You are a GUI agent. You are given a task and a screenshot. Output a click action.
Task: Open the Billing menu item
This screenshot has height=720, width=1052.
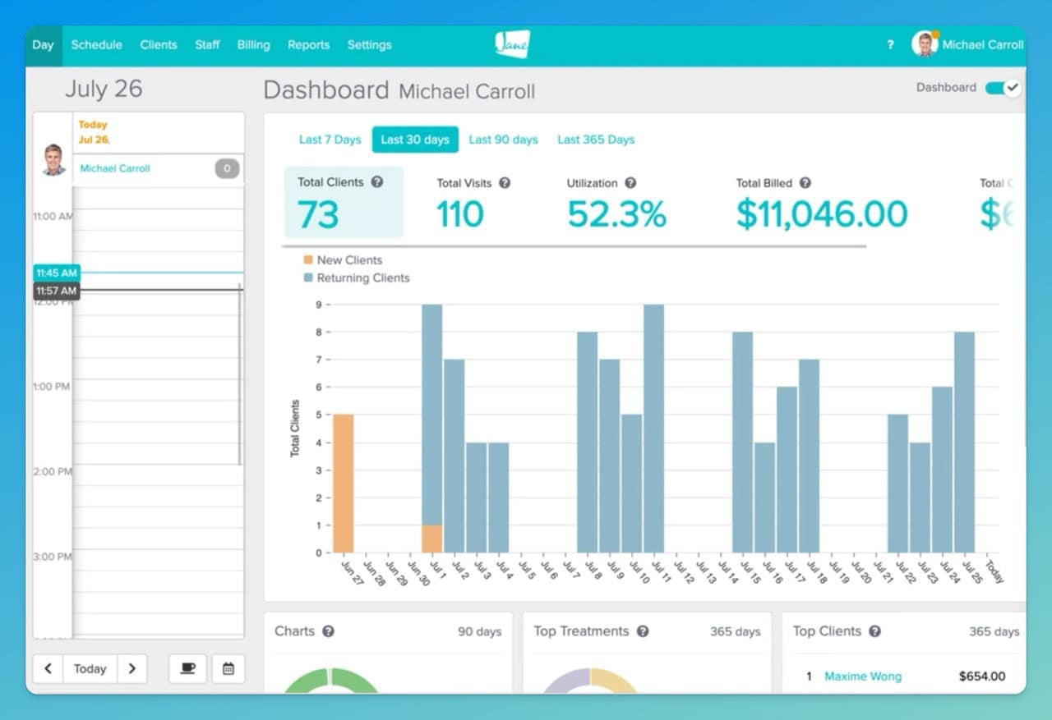point(253,45)
